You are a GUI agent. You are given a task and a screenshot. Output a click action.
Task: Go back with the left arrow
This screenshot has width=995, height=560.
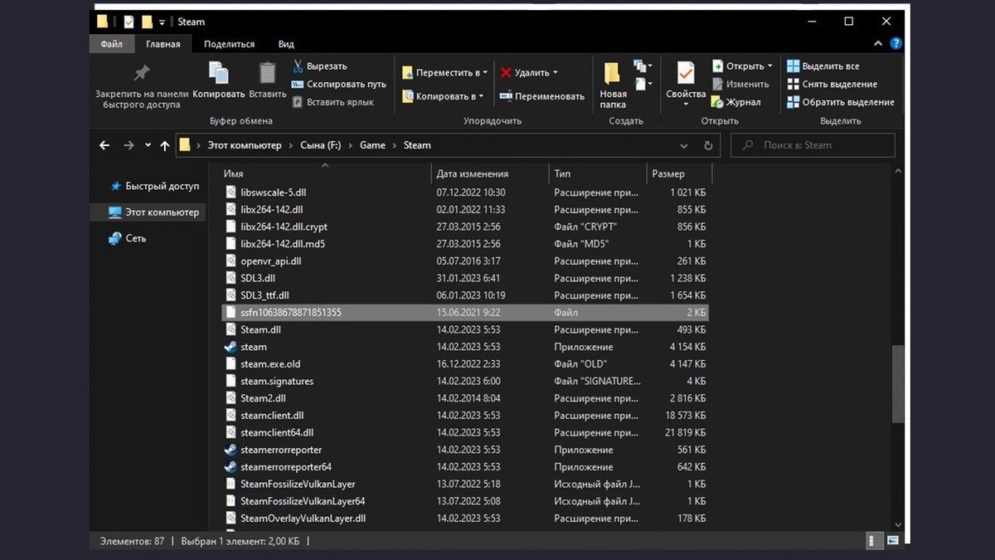click(x=104, y=145)
